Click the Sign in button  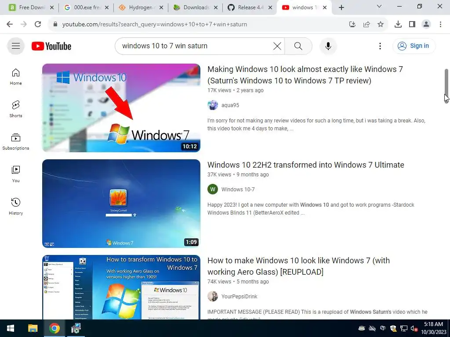[414, 46]
